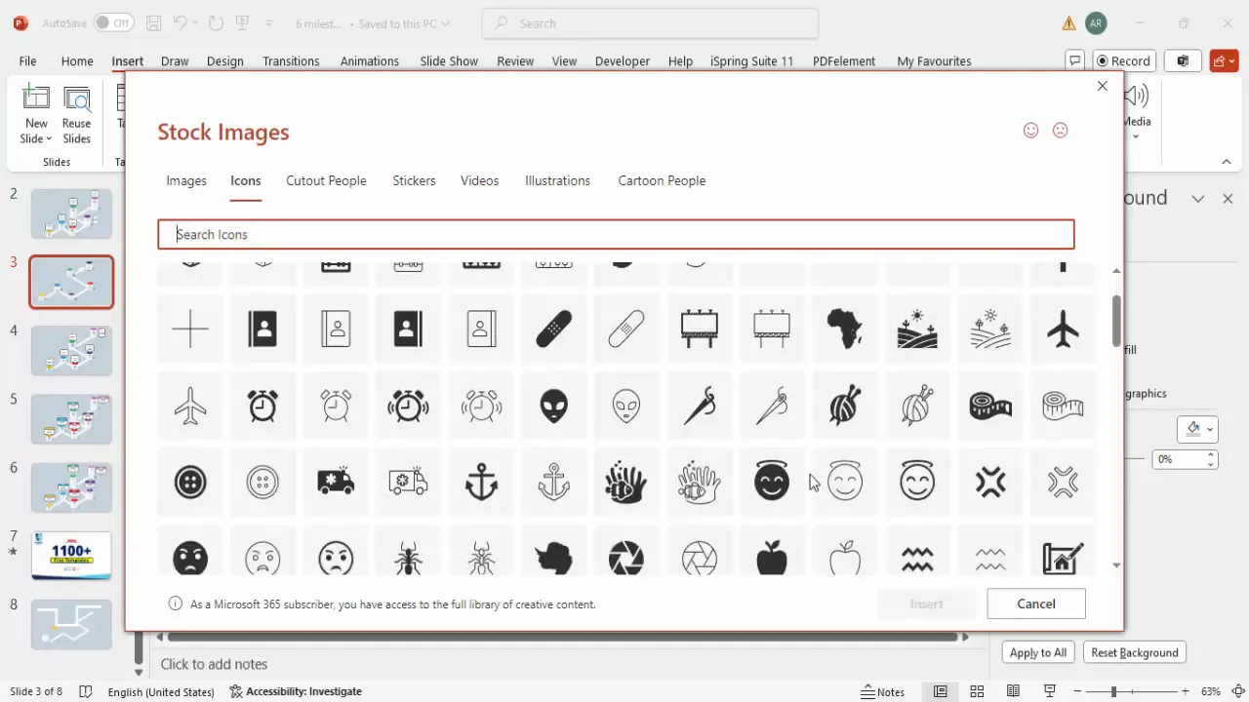Select the solid anchor icon
Screen dimensions: 1249x702
481,482
